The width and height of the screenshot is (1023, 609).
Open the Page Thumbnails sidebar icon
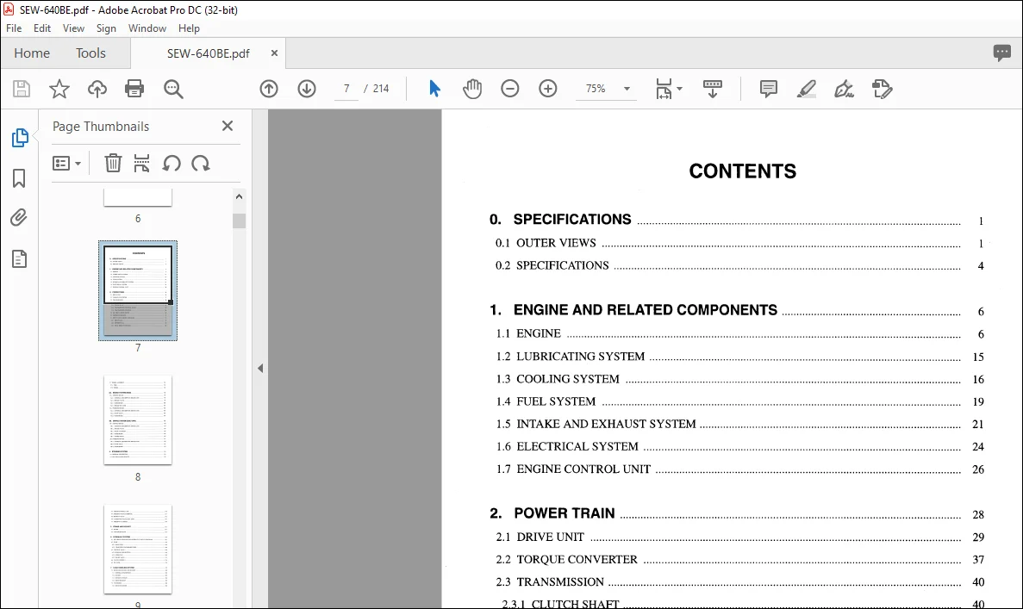point(20,138)
